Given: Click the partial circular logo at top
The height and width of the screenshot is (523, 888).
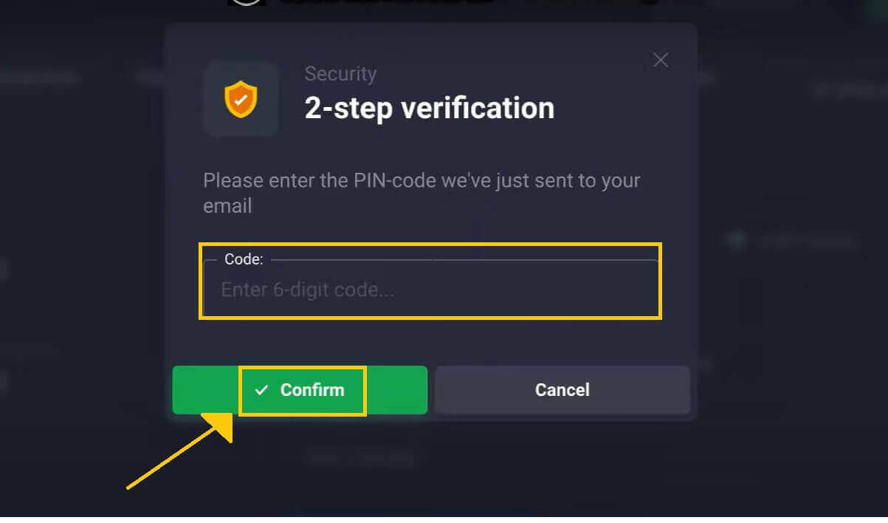Looking at the screenshot, I should tap(246, 3).
